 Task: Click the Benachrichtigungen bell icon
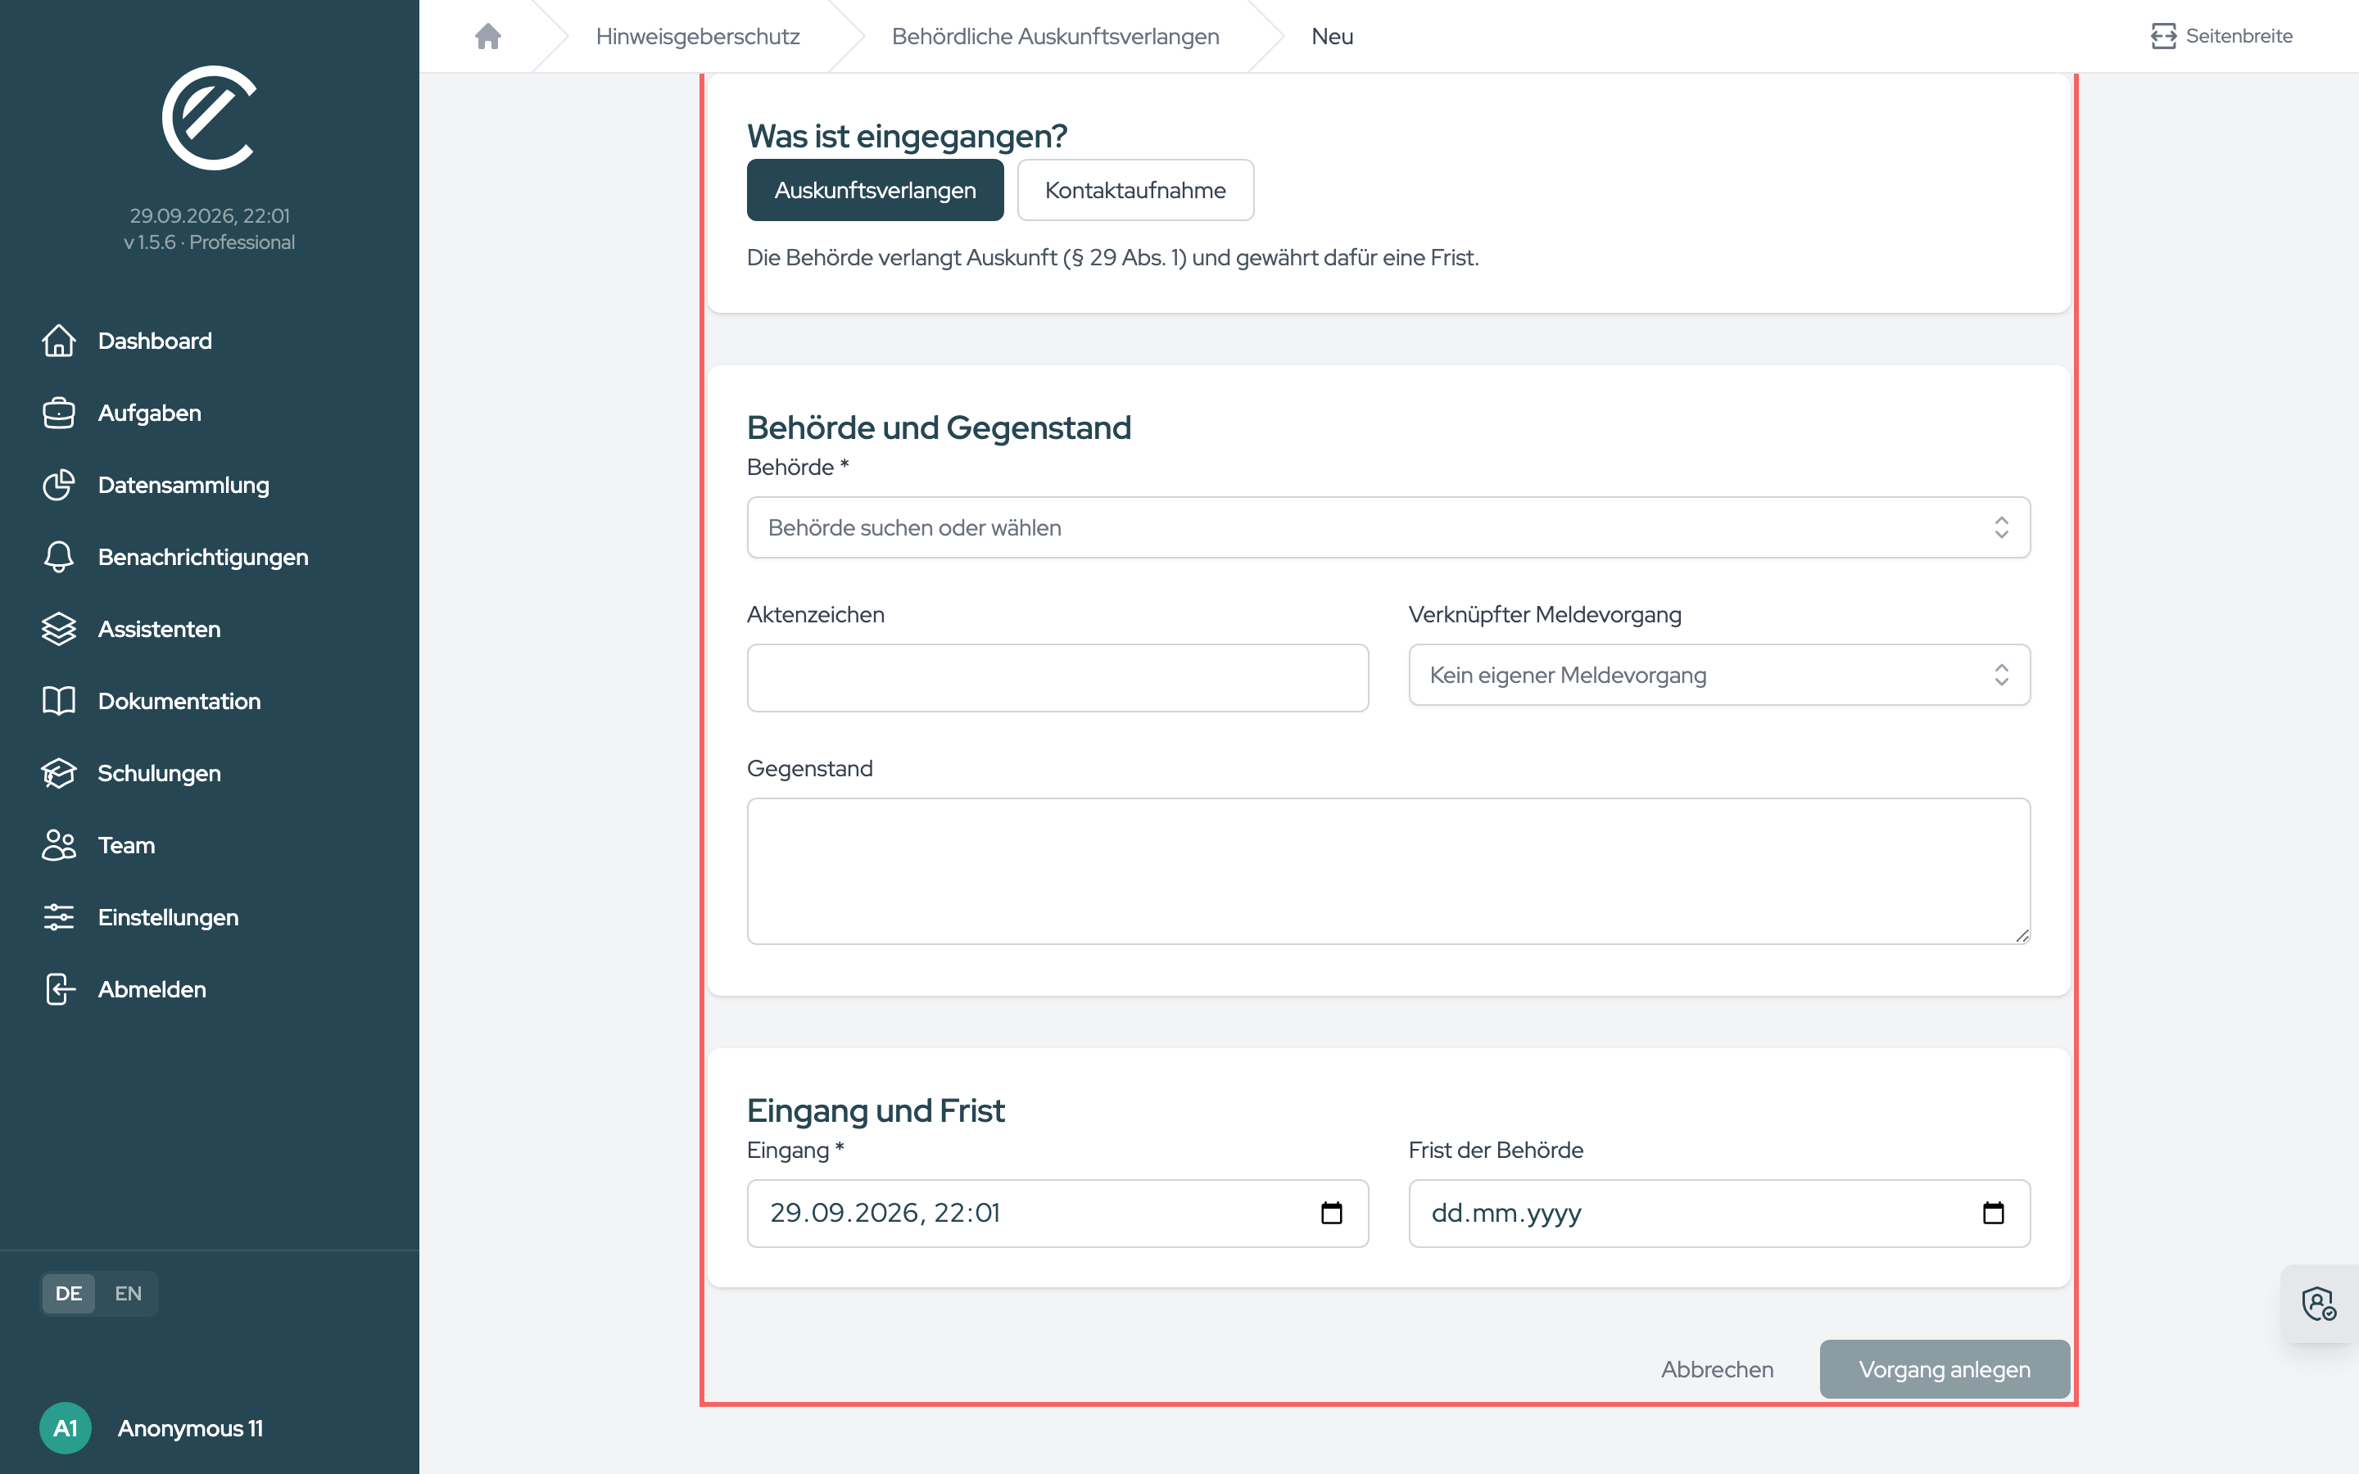[x=58, y=557]
